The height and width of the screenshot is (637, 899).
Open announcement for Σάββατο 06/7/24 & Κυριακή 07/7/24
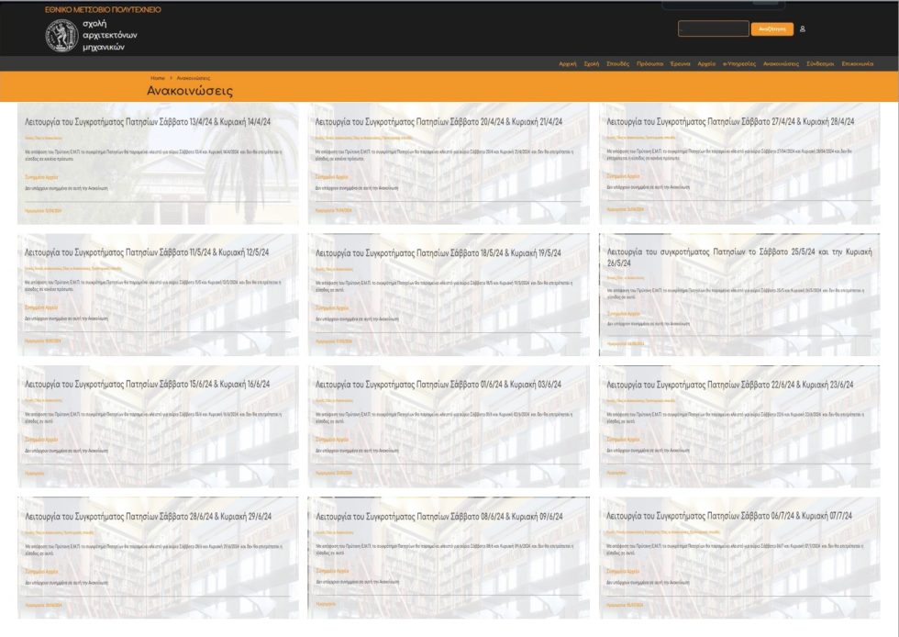[x=729, y=516]
